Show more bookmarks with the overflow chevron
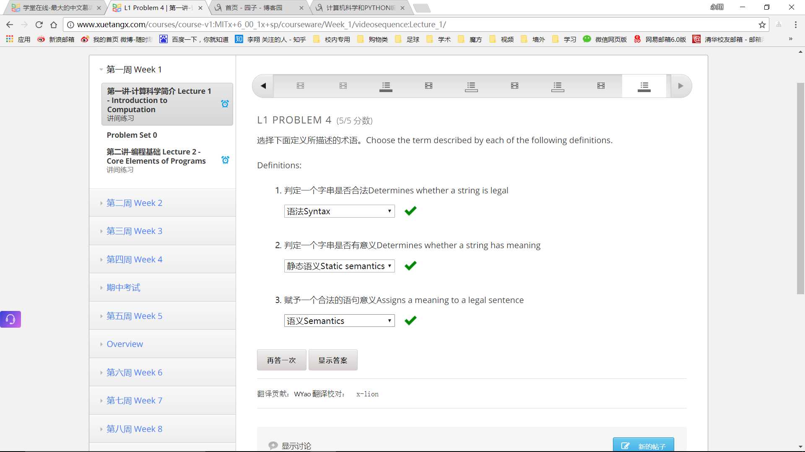805x452 pixels. pos(790,39)
